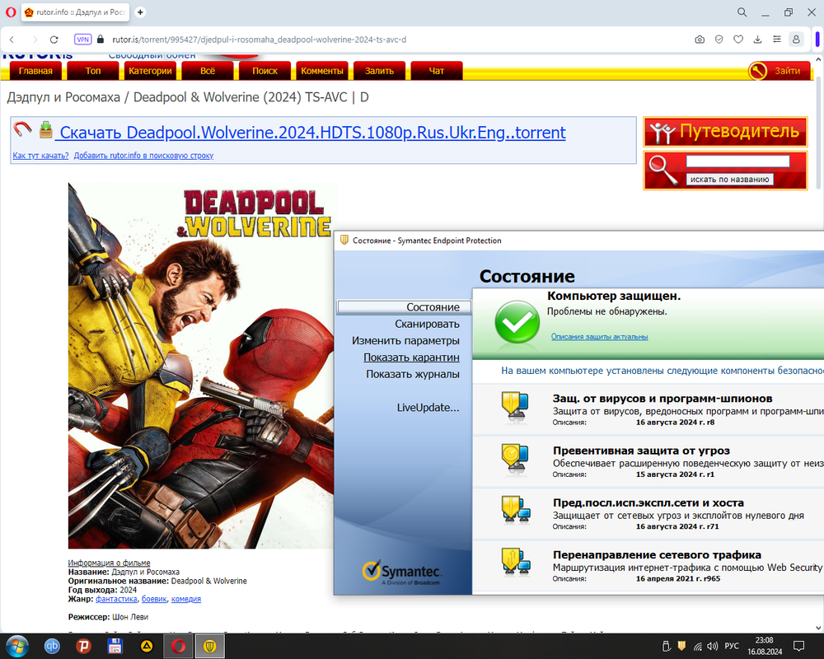
Task: Go back to previous page
Action: 12,40
